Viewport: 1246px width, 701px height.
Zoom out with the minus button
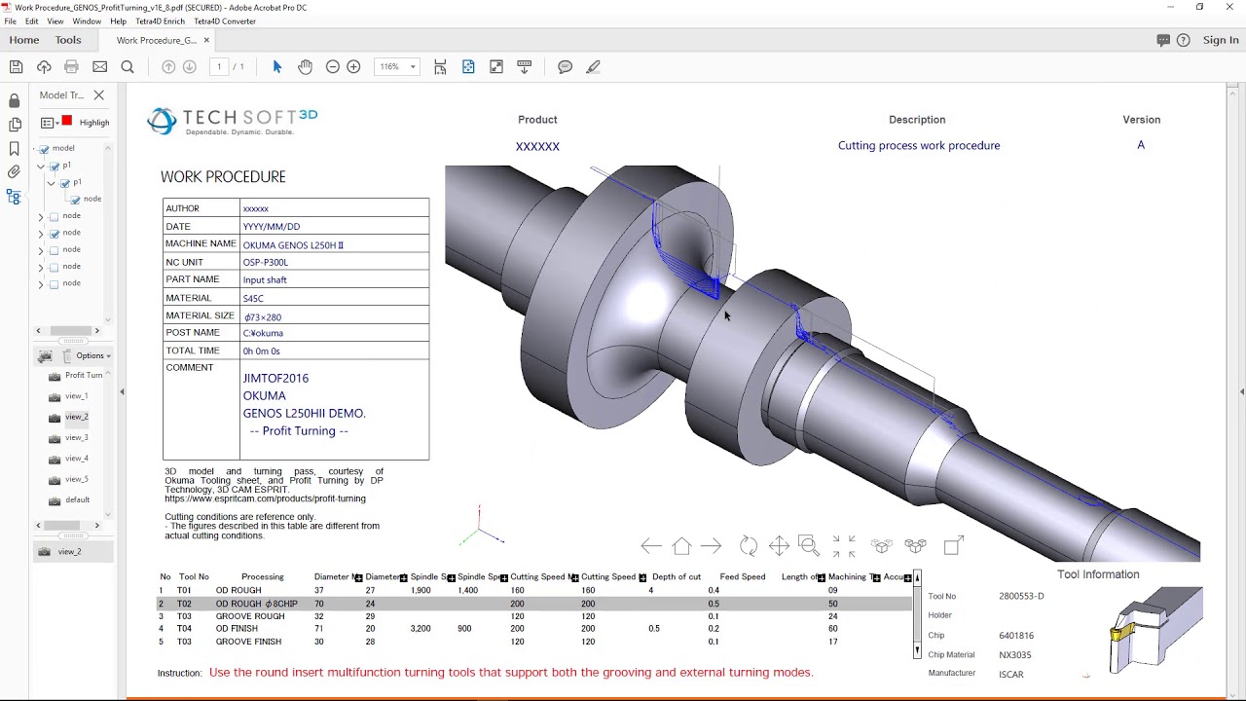pos(333,66)
